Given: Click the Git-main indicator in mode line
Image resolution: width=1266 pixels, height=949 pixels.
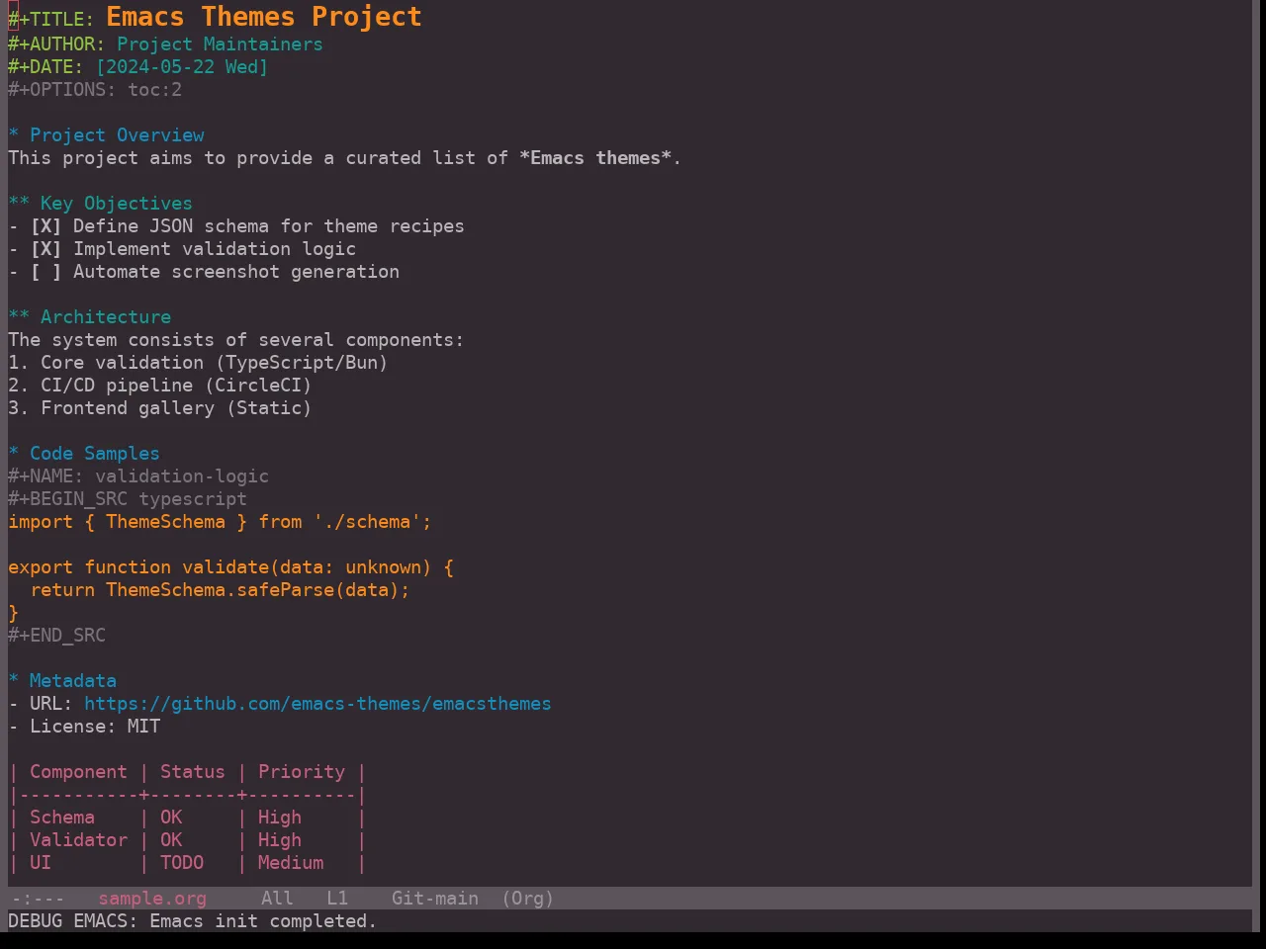Looking at the screenshot, I should tap(435, 899).
